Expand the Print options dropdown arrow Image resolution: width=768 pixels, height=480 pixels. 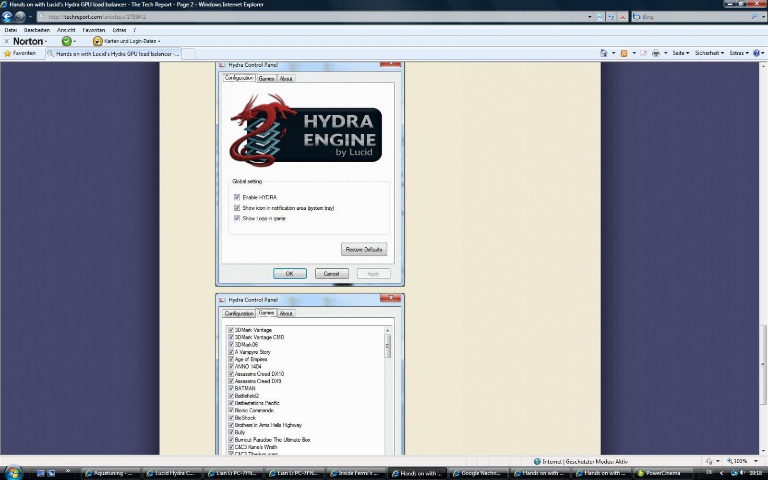[x=666, y=53]
